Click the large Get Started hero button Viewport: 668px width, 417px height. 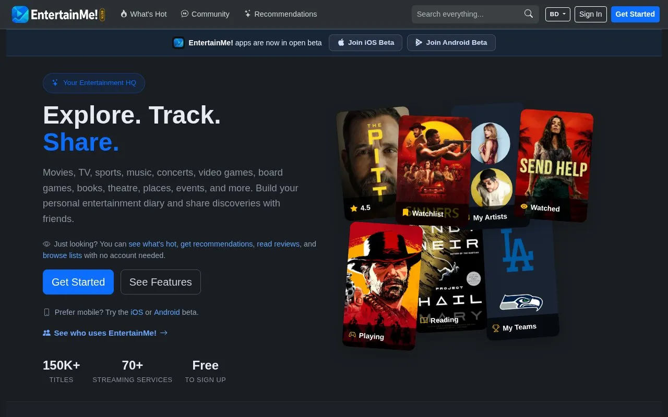point(78,282)
